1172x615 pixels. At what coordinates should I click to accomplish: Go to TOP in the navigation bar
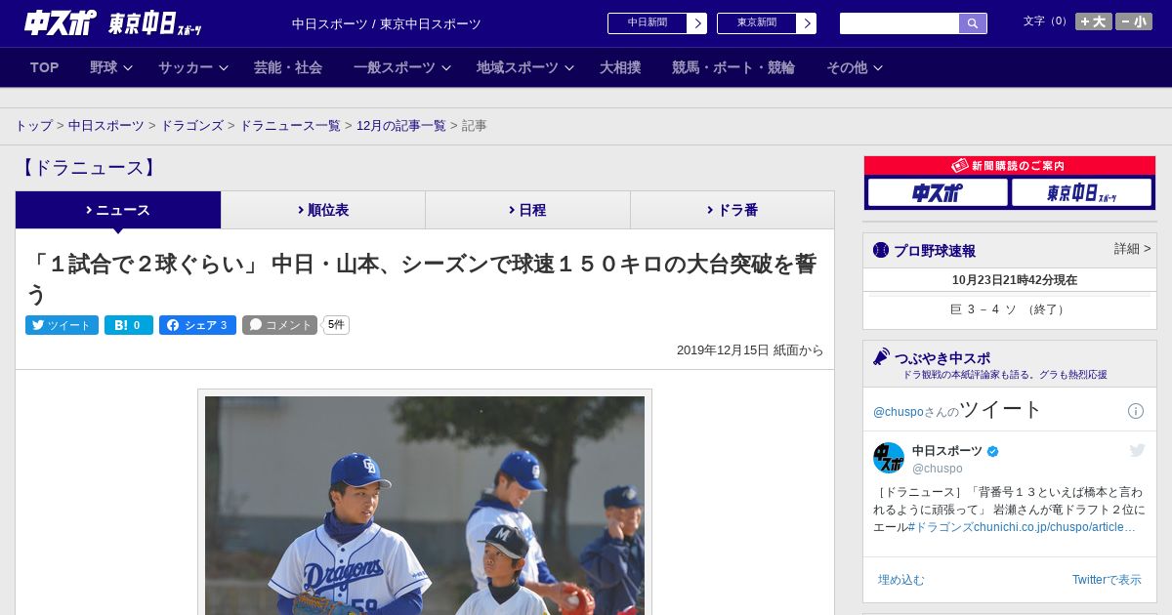(45, 67)
